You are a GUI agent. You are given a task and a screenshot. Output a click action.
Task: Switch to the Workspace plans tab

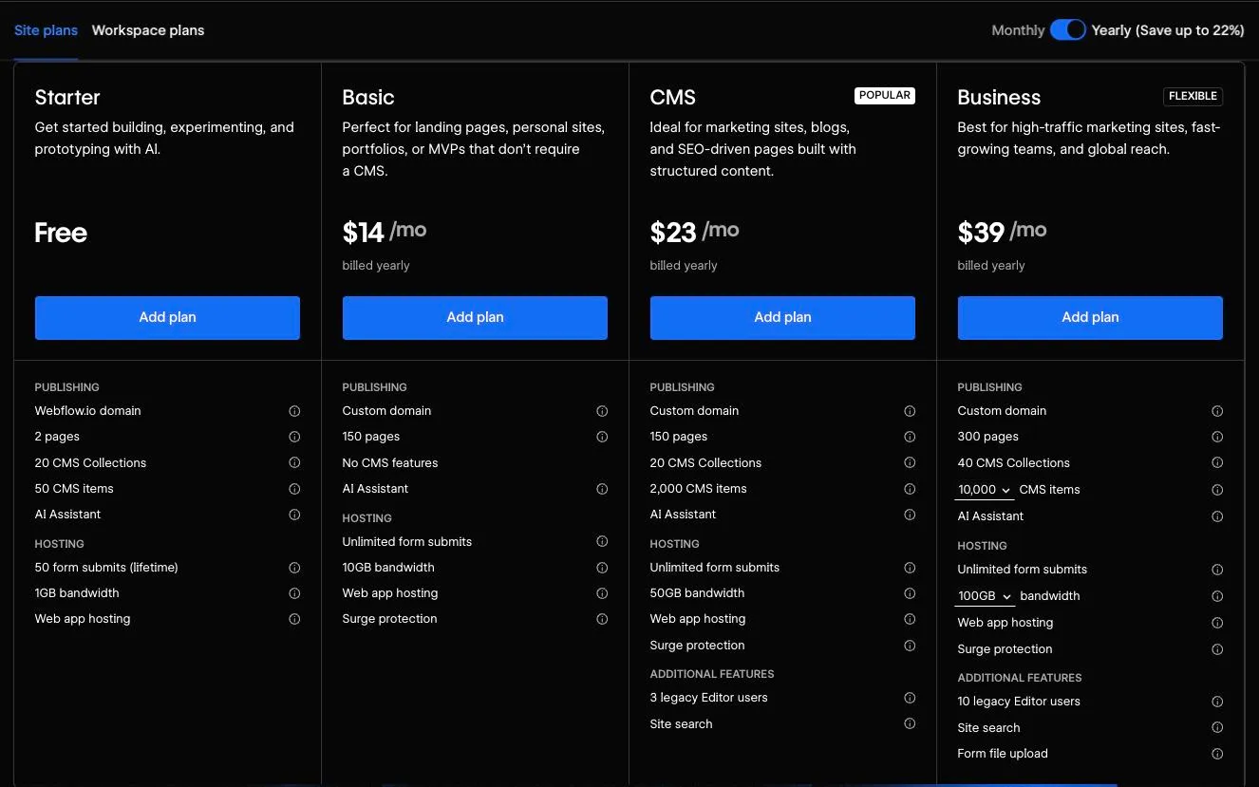tap(148, 30)
